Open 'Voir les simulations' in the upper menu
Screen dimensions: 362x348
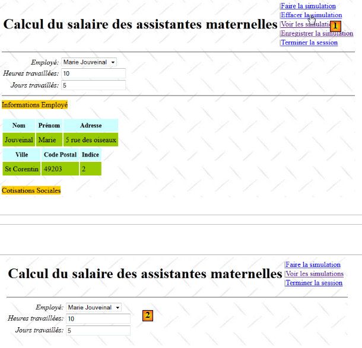click(304, 24)
